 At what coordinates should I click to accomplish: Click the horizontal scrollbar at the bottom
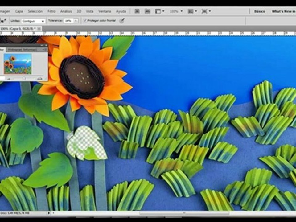pos(184,213)
